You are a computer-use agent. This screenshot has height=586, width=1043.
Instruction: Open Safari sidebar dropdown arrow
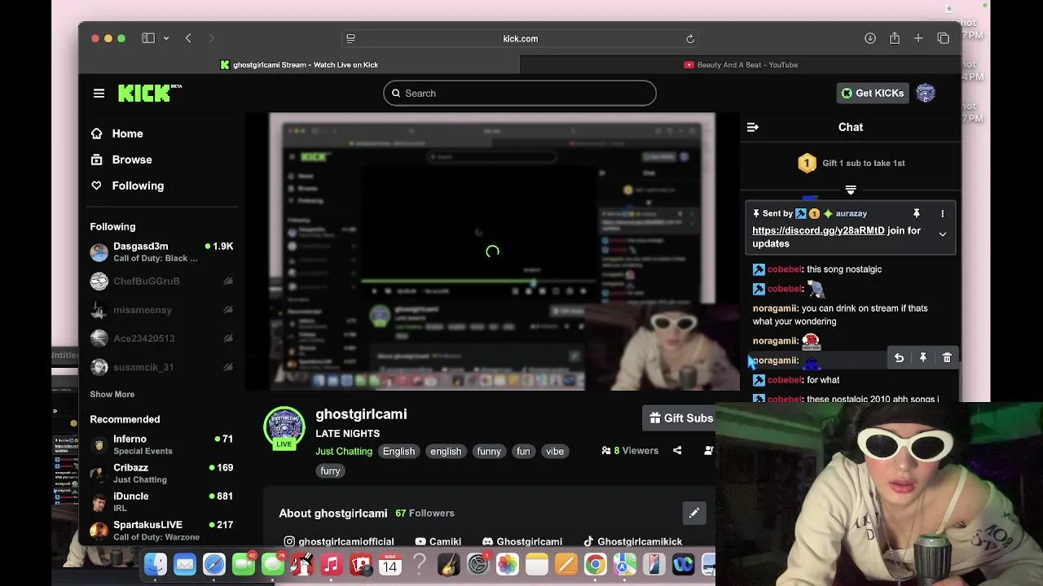coord(166,38)
